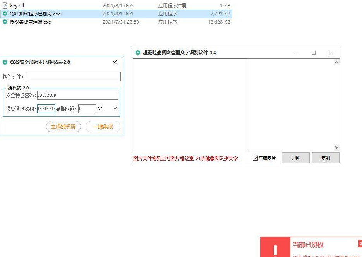
Task: Click the 拖入文件 input field
Action: coord(73,77)
